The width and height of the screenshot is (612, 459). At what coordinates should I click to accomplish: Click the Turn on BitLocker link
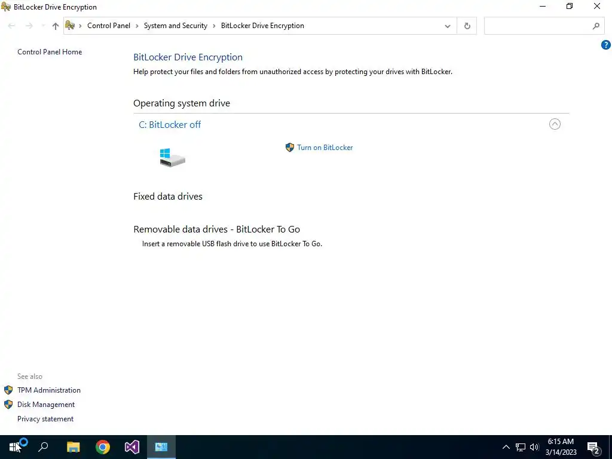(325, 148)
